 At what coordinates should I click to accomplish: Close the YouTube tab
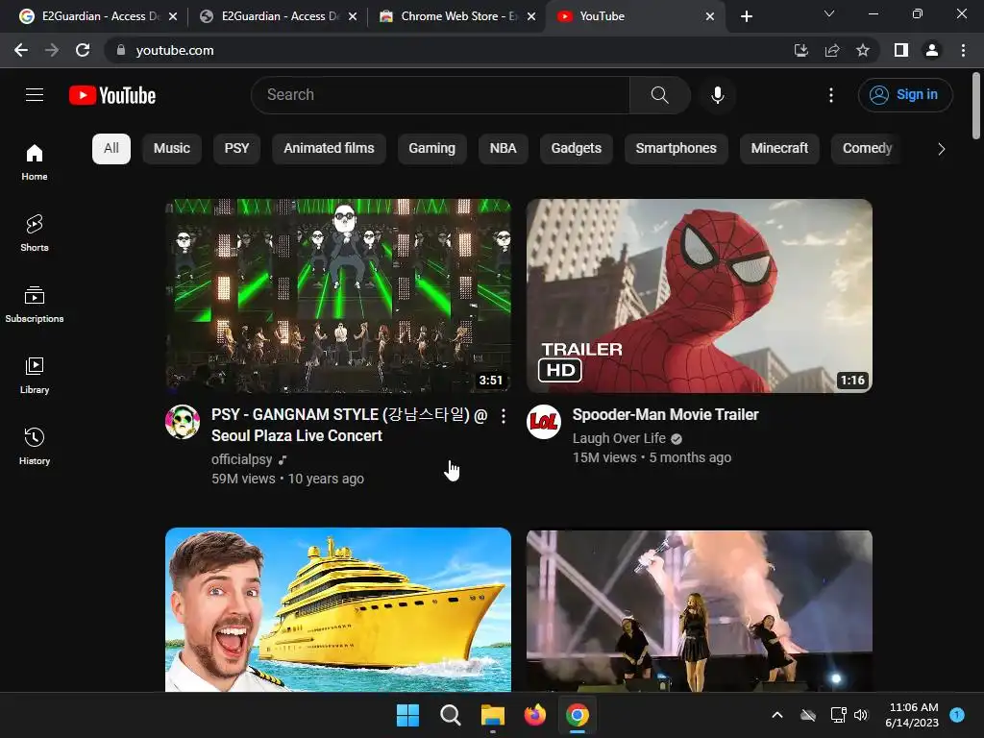click(x=710, y=16)
